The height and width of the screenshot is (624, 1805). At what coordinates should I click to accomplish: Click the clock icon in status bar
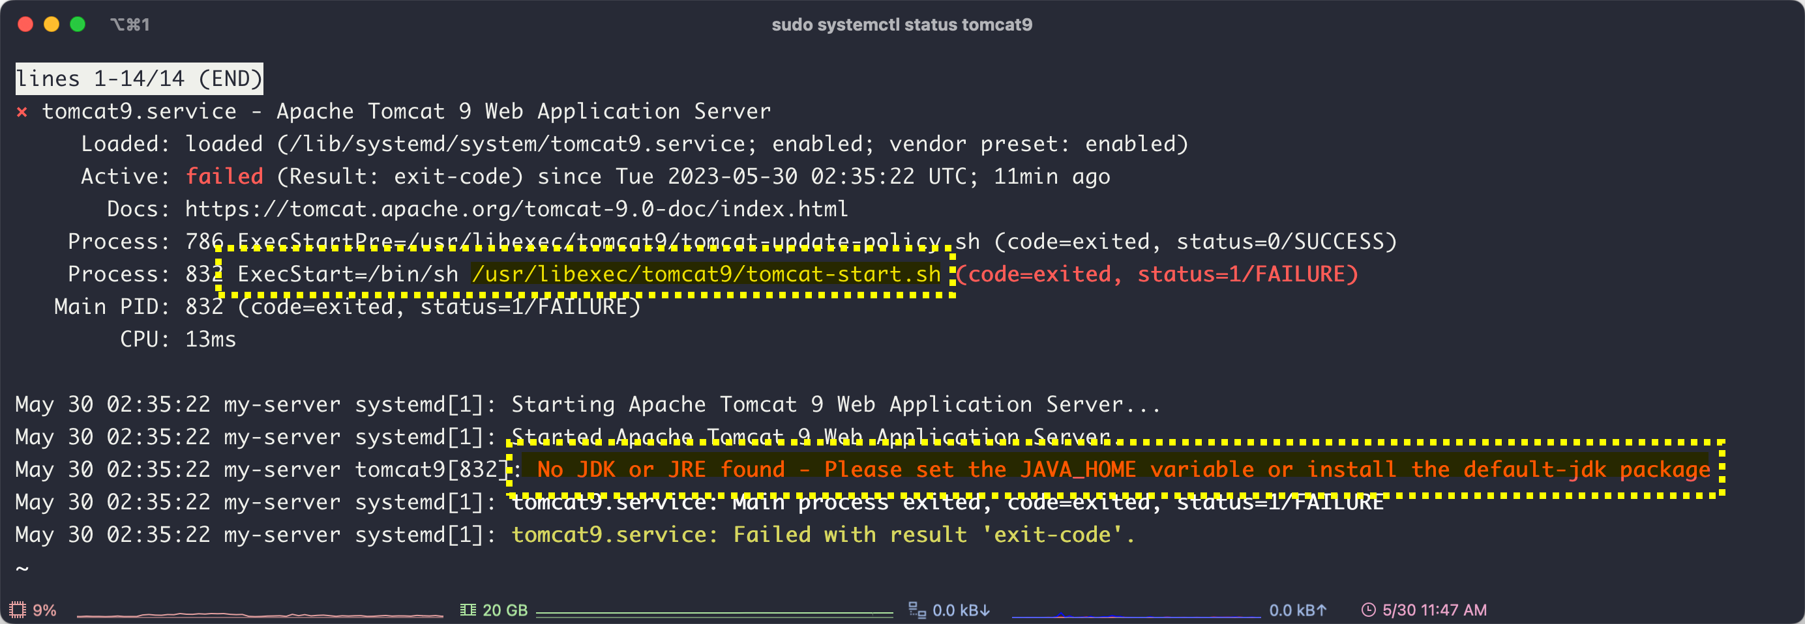point(1367,610)
